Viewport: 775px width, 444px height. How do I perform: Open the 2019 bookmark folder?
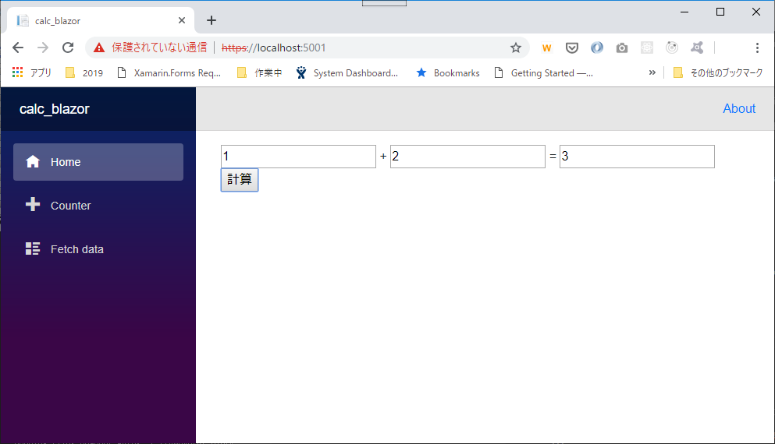click(84, 73)
